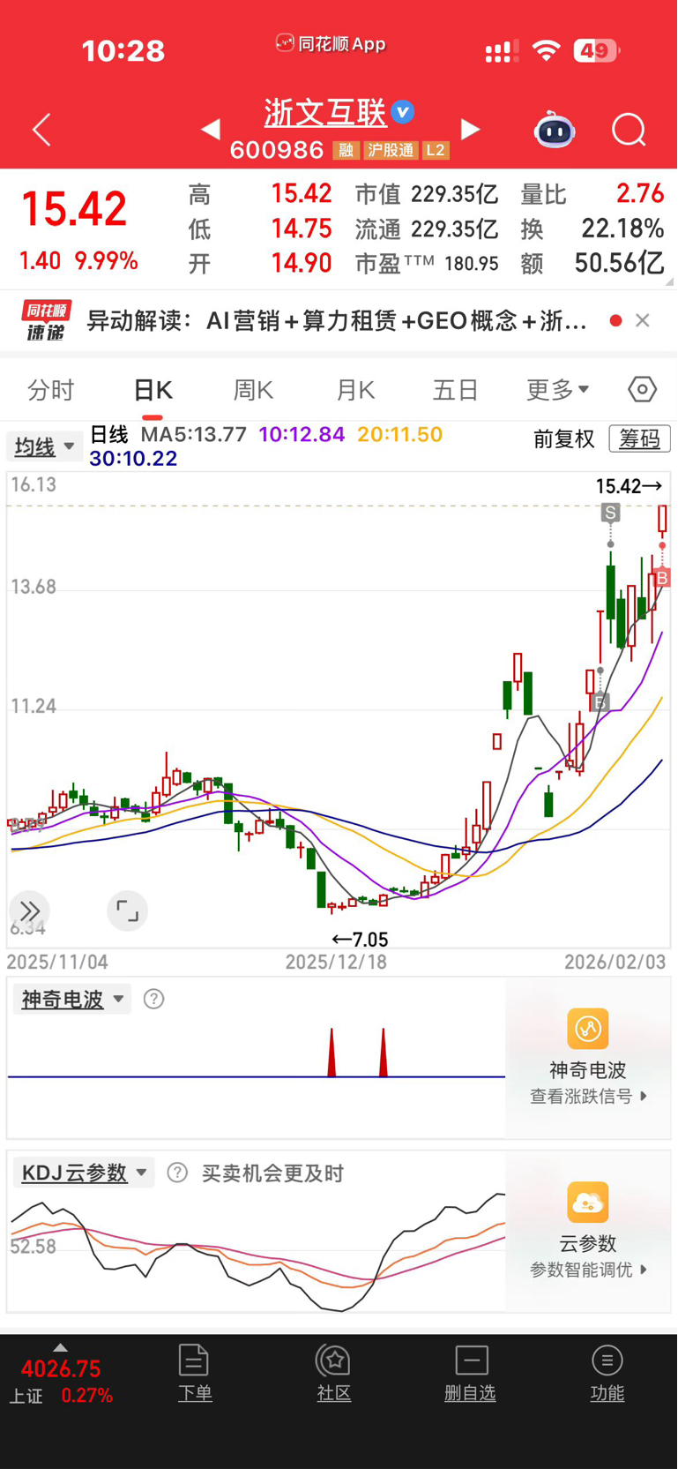Viewport: 678px width, 1469px height.
Task: Switch to 五日 tab
Action: 456,389
